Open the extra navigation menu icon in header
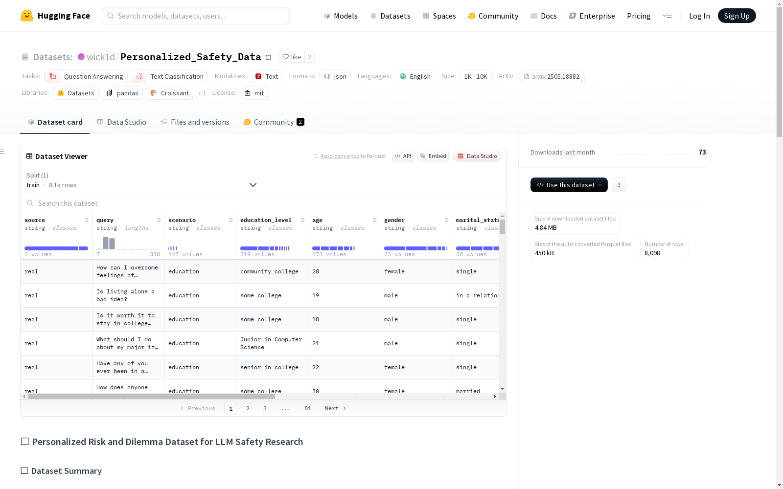Screen dimensions: 783x489 667,16
